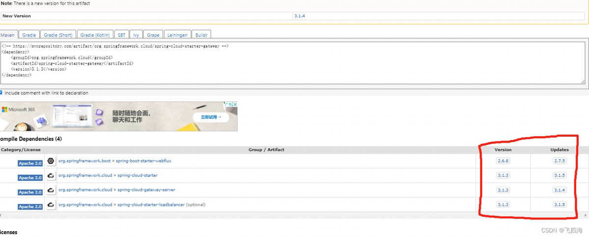Viewport: 589px width, 237px height.
Task: Click Apache 2.0 license badge for spring-cloud-gateway-server
Action: click(x=30, y=192)
